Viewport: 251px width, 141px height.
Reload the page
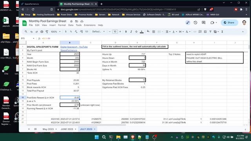click(x=33, y=9)
